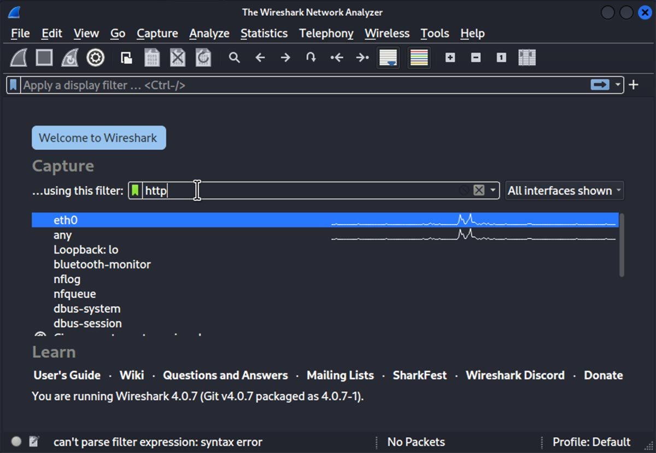Open a saved capture file
Image resolution: width=656 pixels, height=453 pixels.
pyautogui.click(x=126, y=57)
